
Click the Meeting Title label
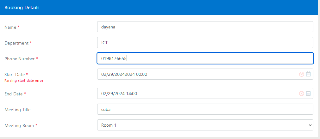coord(17,110)
